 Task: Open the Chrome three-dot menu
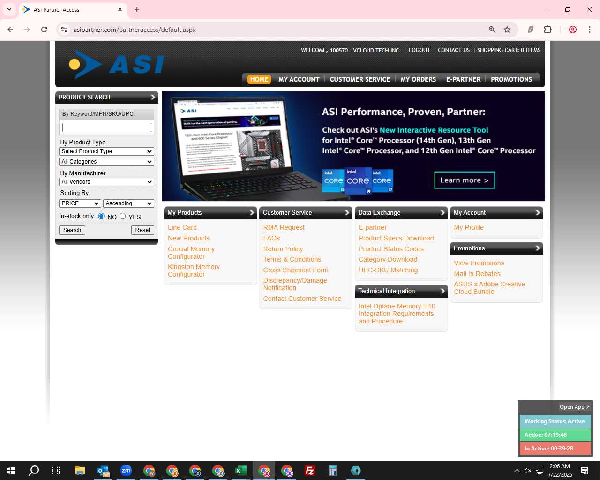[590, 30]
